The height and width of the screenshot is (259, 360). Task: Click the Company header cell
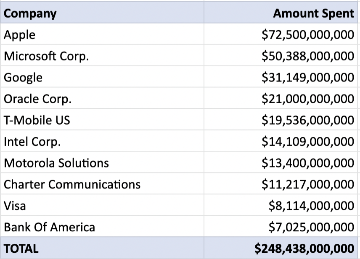[x=30, y=13]
